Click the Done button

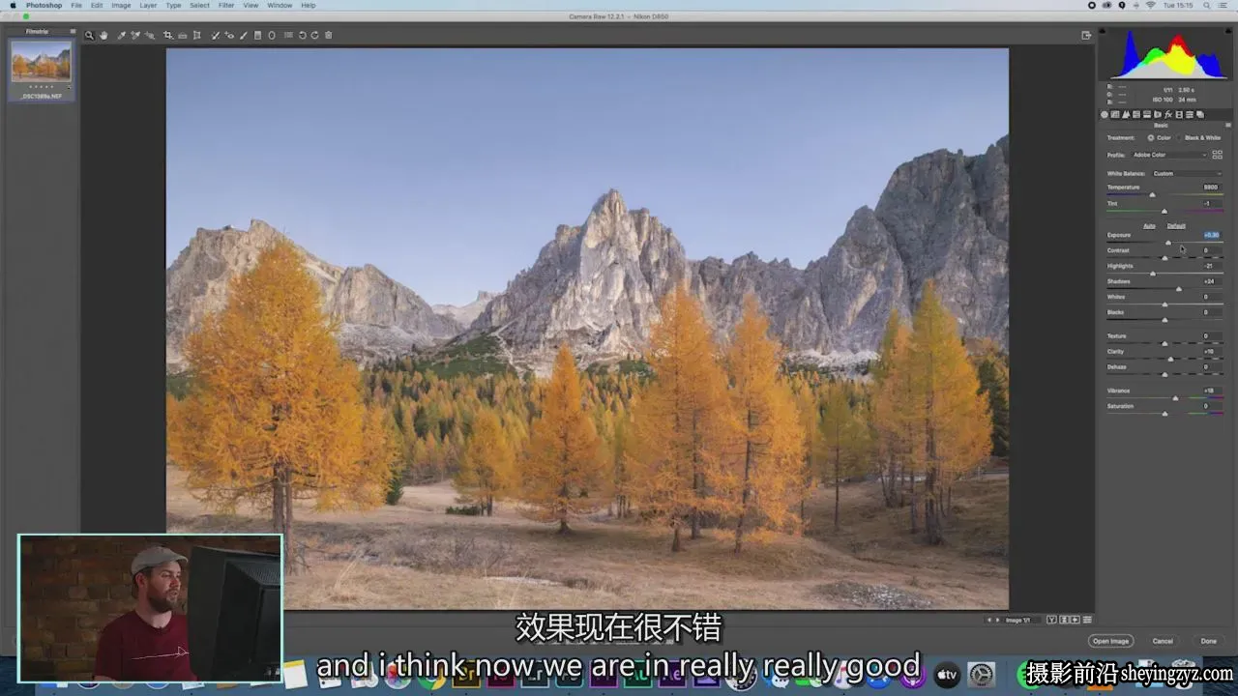[1209, 641]
